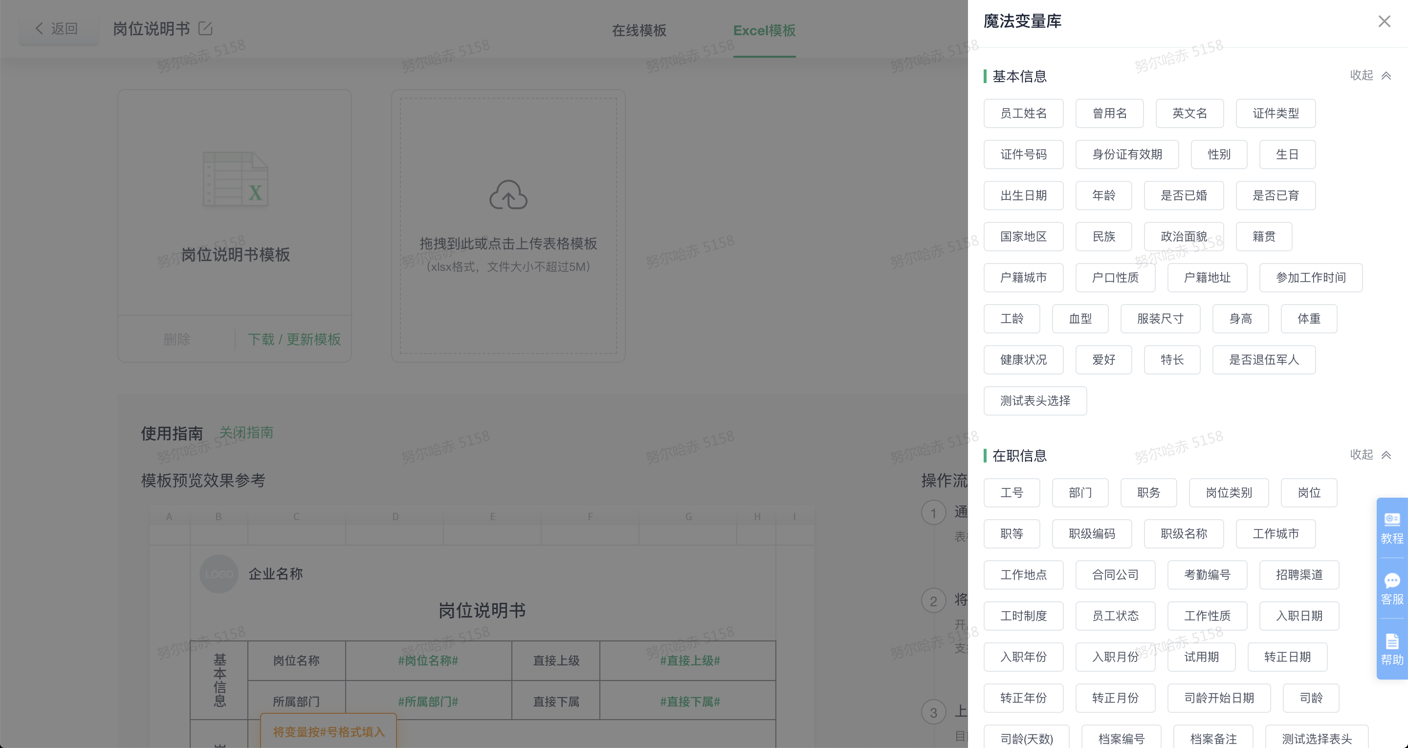This screenshot has height=748, width=1408.
Task: Pick the 籍贯 variable tag
Action: (x=1264, y=236)
